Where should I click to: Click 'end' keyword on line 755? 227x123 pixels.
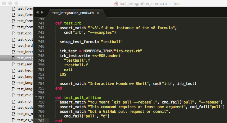tap(58, 88)
